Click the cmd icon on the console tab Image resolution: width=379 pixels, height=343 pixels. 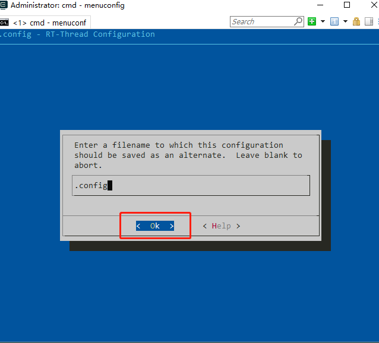pyautogui.click(x=4, y=23)
